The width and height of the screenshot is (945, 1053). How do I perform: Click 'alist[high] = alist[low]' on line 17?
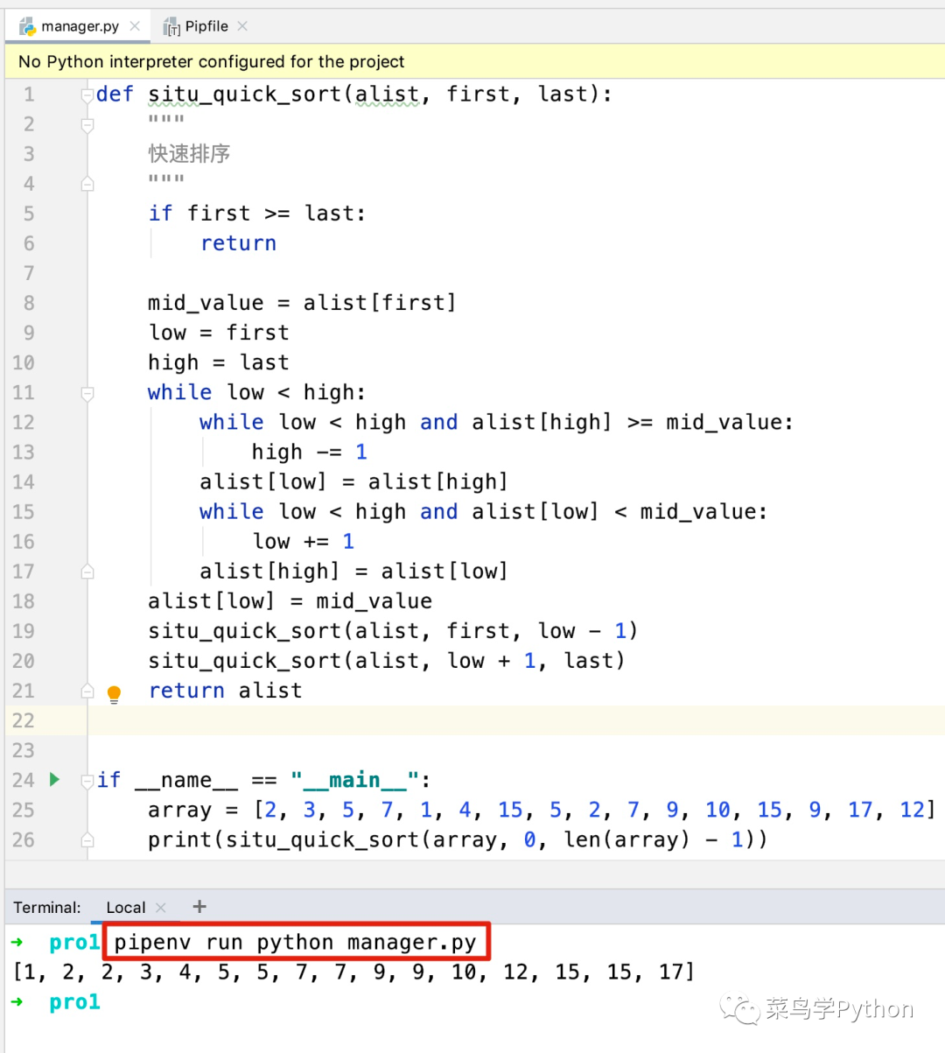point(353,571)
